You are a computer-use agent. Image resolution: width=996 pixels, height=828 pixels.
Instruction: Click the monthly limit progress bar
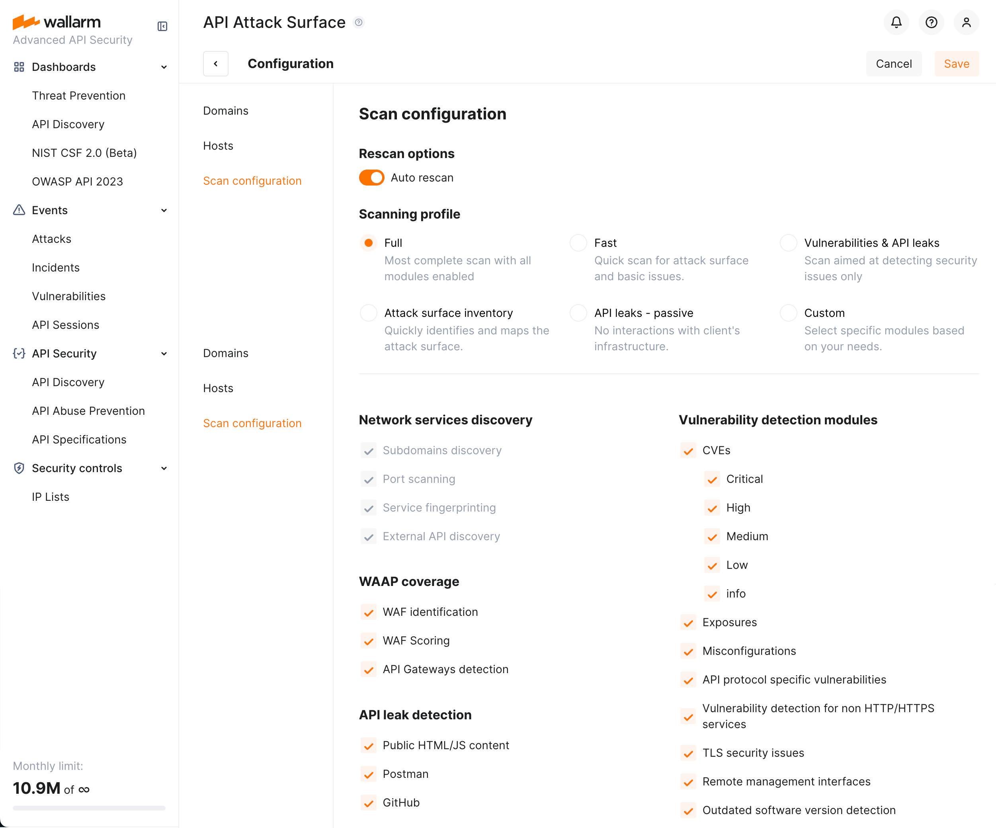coord(89,808)
